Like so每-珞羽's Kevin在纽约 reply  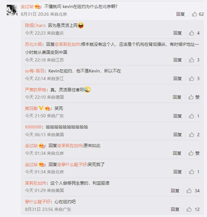[x=191, y=79]
